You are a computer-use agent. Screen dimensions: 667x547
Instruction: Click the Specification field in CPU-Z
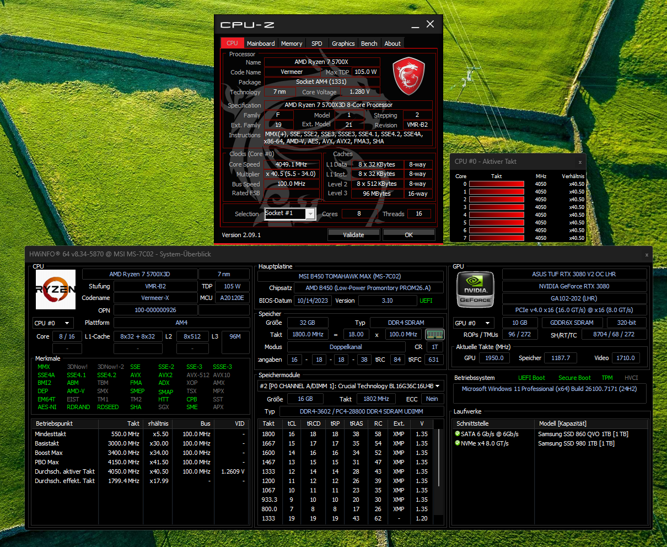[x=348, y=105]
